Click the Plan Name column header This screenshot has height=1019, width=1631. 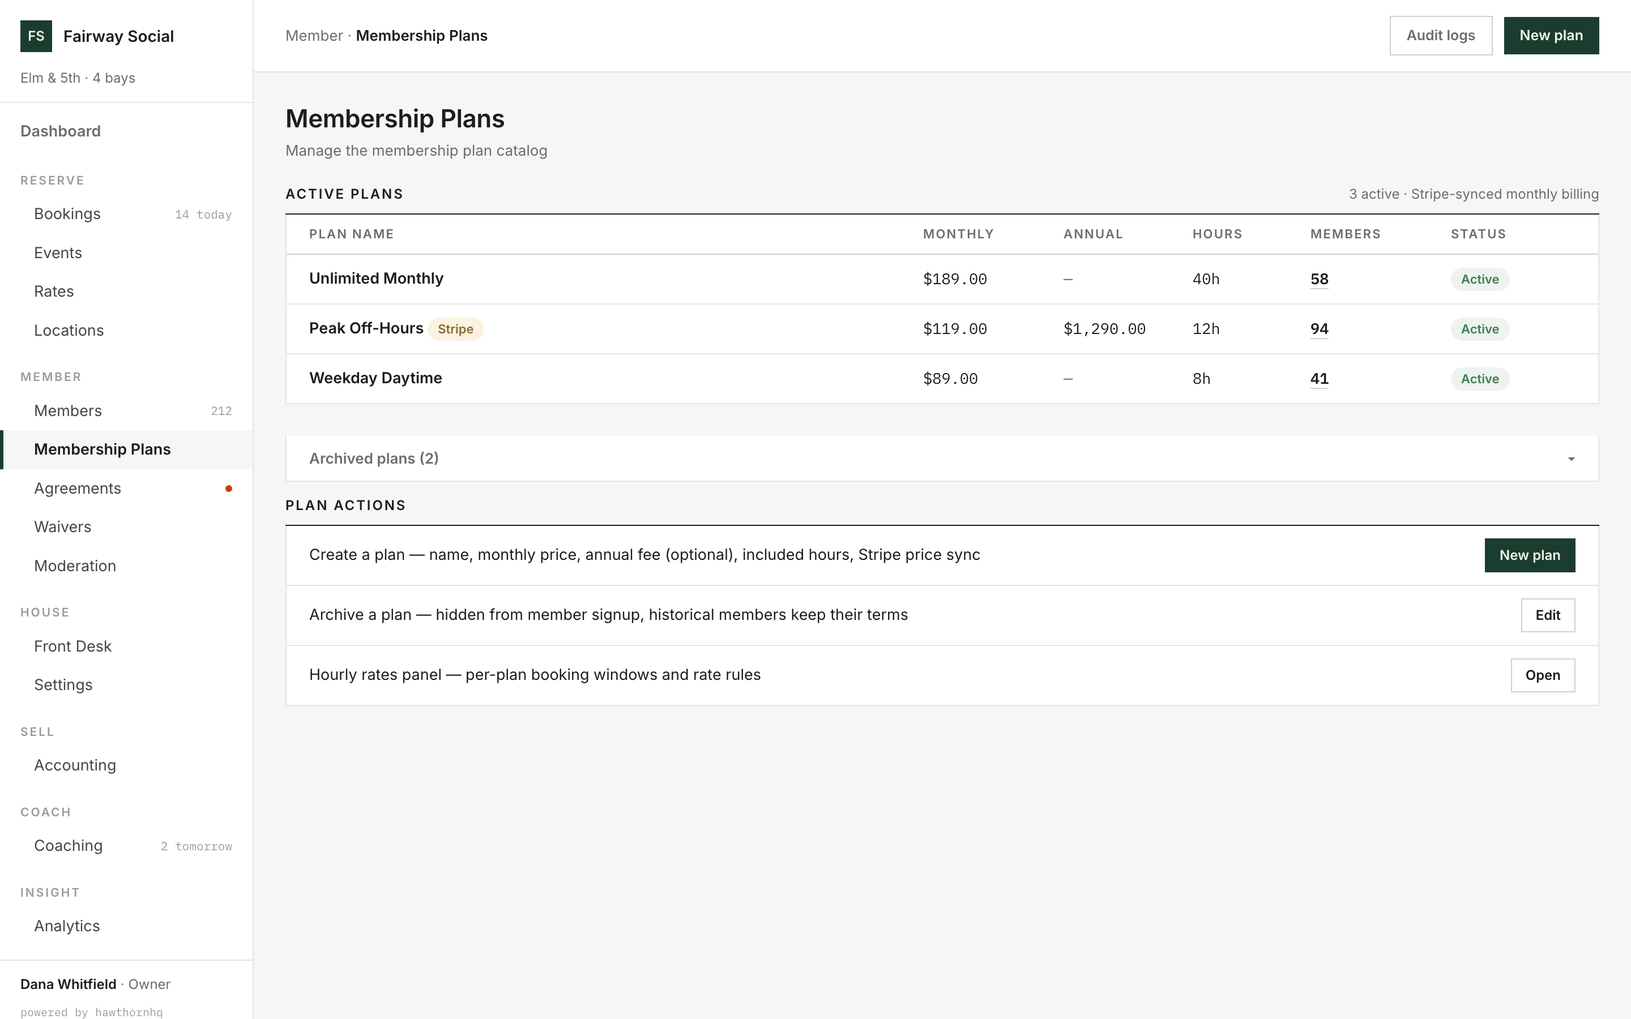(351, 234)
